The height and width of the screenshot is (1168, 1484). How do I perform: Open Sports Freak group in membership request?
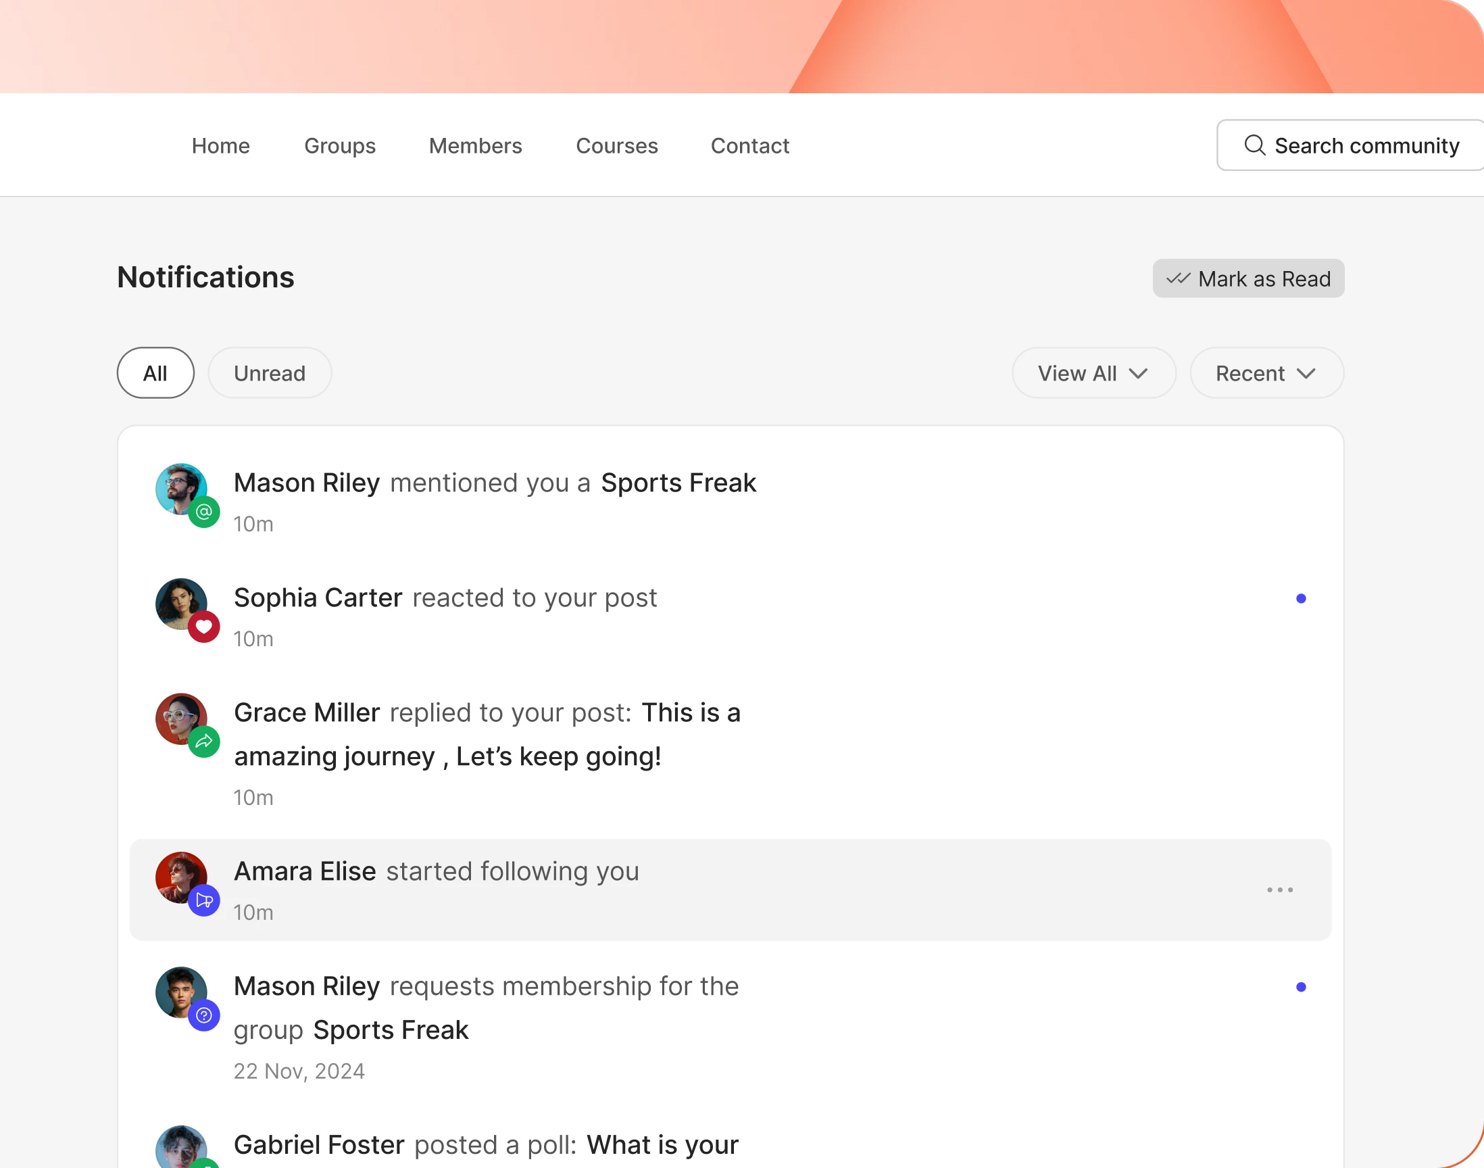(391, 1030)
